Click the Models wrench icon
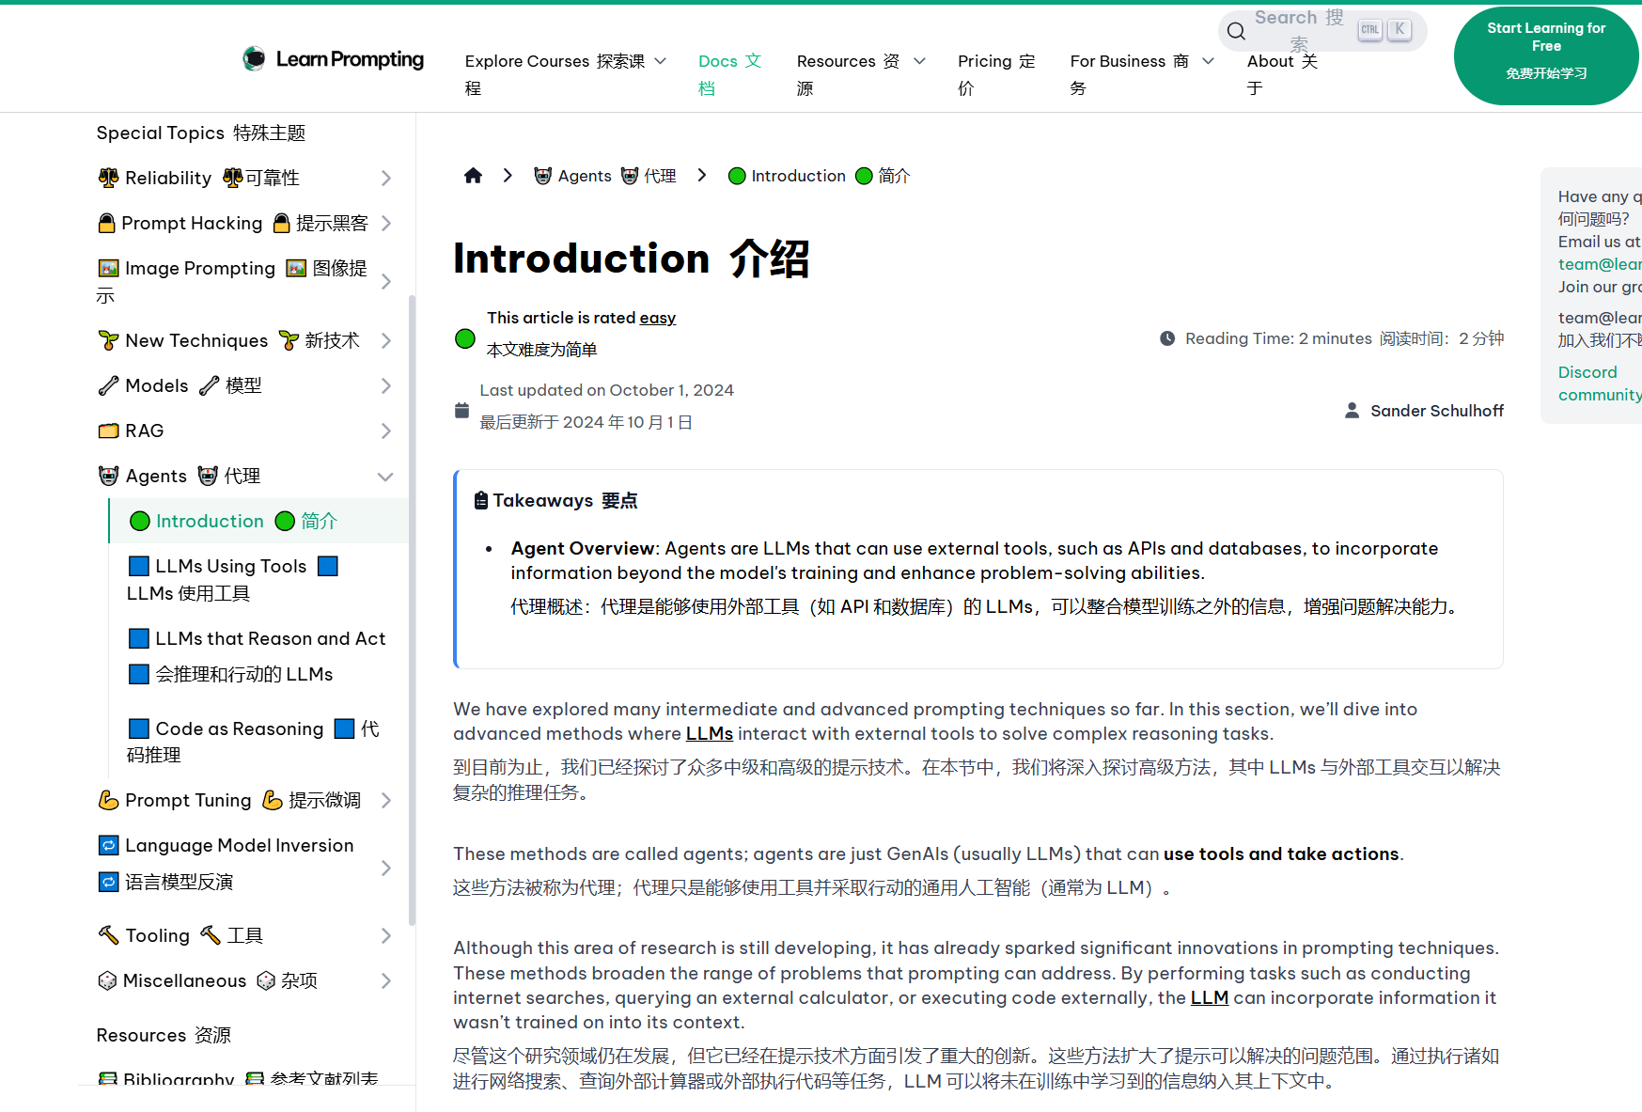The width and height of the screenshot is (1642, 1112). [x=108, y=385]
